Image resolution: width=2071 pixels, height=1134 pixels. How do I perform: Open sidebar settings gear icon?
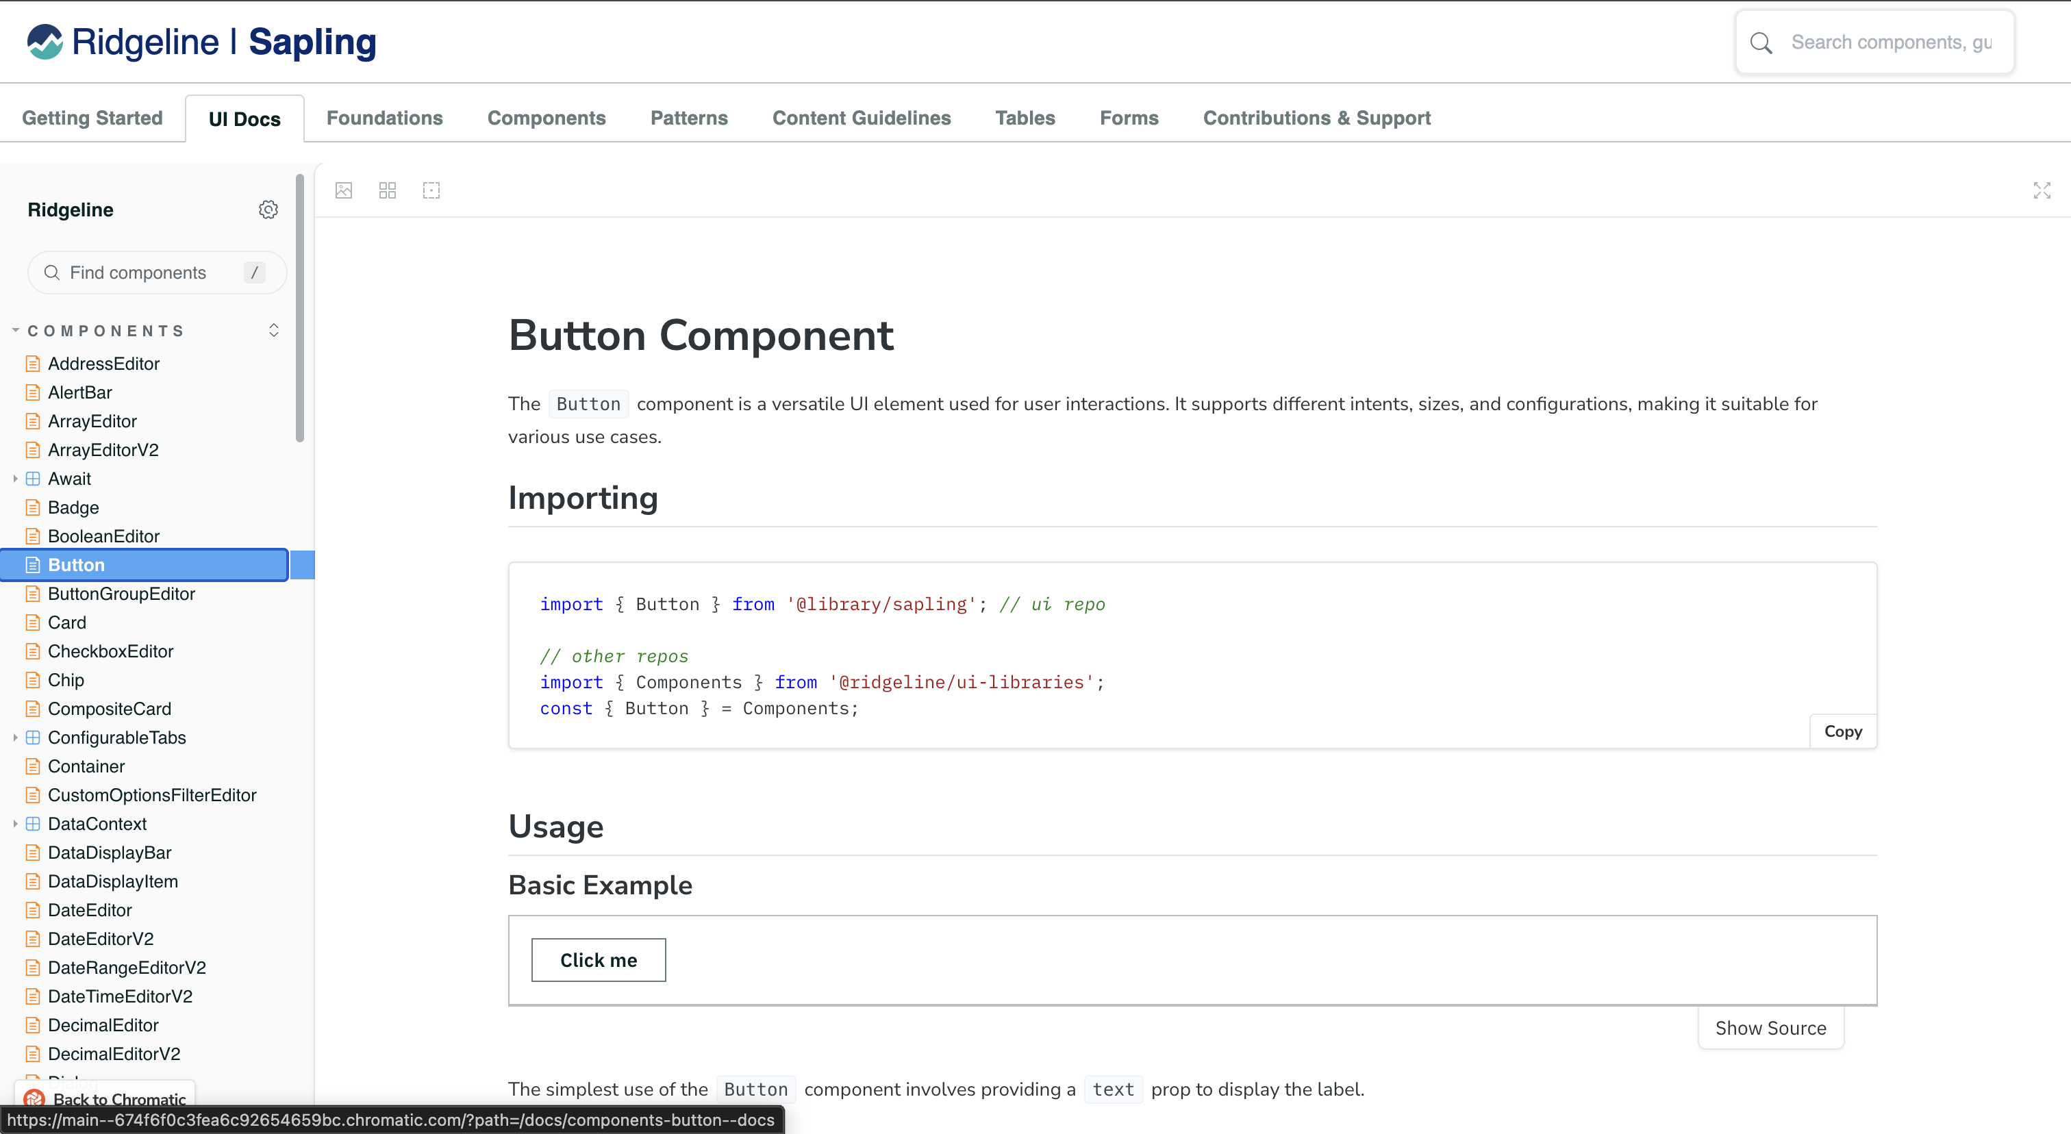pyautogui.click(x=268, y=210)
